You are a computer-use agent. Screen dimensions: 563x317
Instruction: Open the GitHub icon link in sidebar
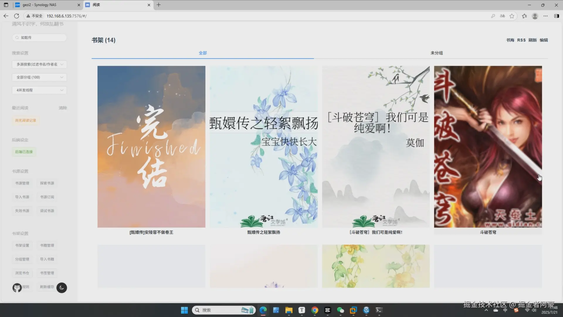point(17,288)
